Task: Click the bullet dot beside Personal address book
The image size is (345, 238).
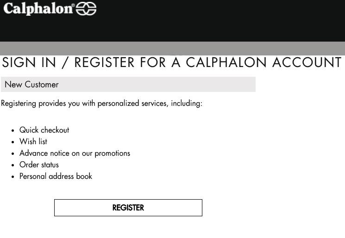Action: tap(13, 177)
